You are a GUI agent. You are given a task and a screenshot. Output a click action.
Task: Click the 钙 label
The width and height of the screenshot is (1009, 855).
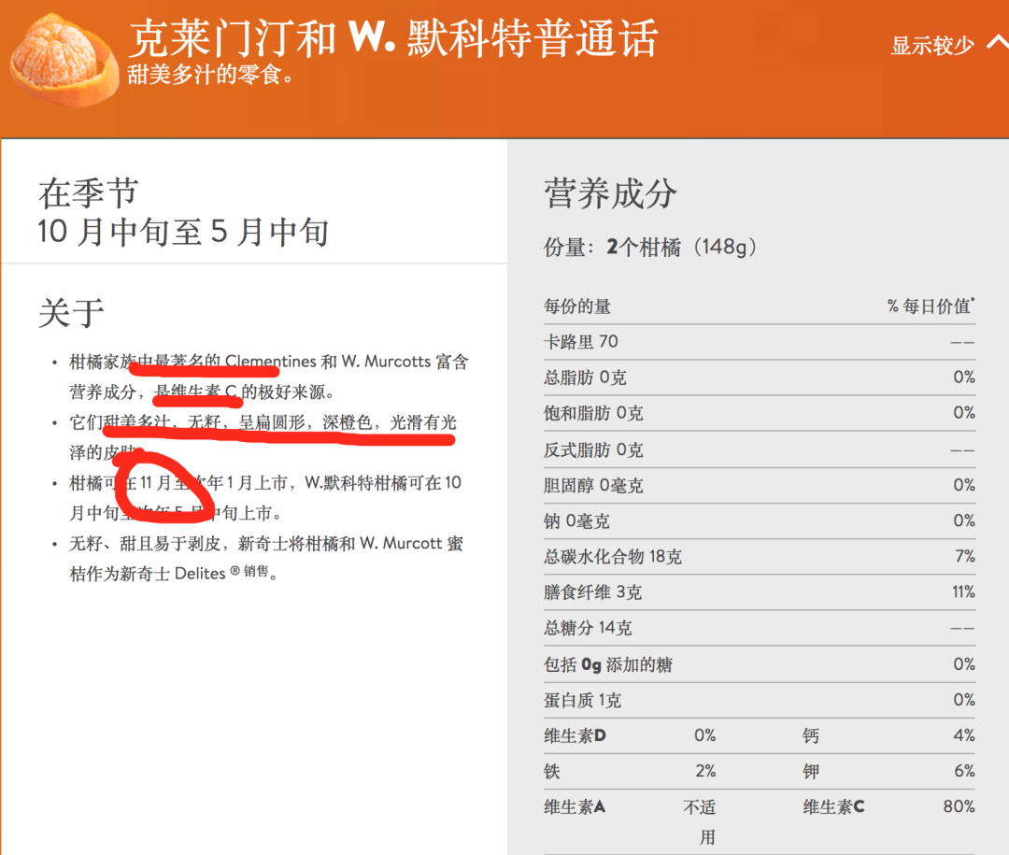pos(811,735)
